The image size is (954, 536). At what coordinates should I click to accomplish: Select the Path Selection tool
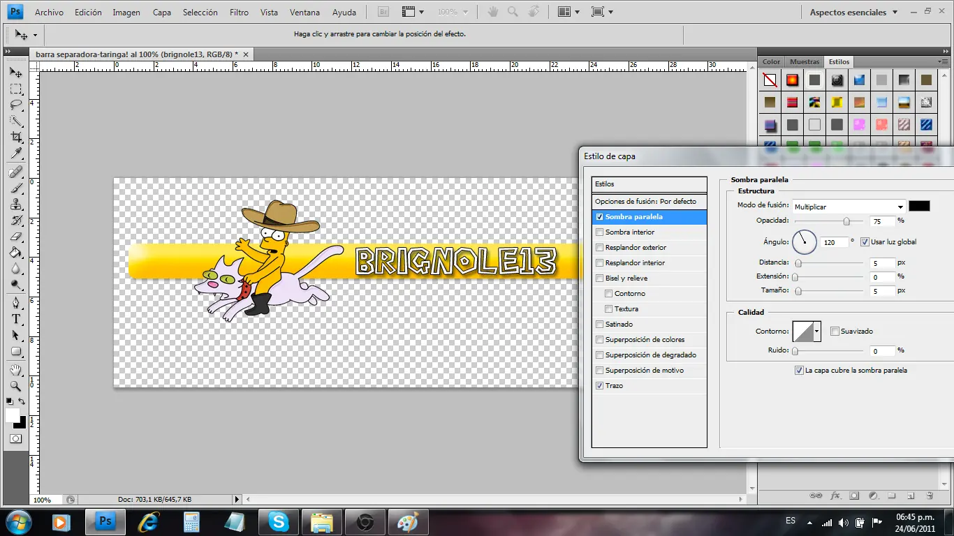[x=16, y=335]
